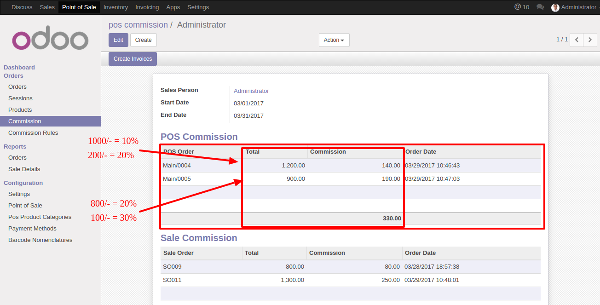
Task: Select the Point of Sale menu
Action: click(x=79, y=7)
